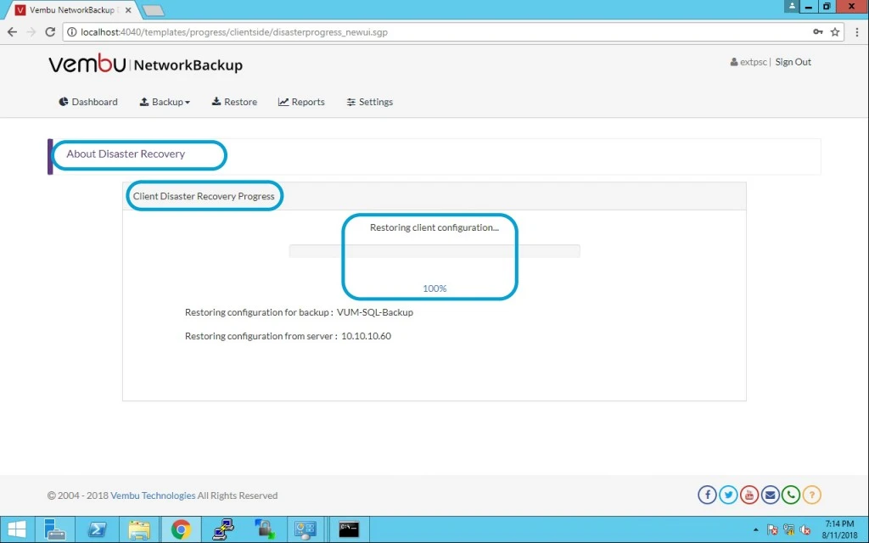This screenshot has height=543, width=869.
Task: Bookmark this page with the star icon
Action: (x=835, y=32)
